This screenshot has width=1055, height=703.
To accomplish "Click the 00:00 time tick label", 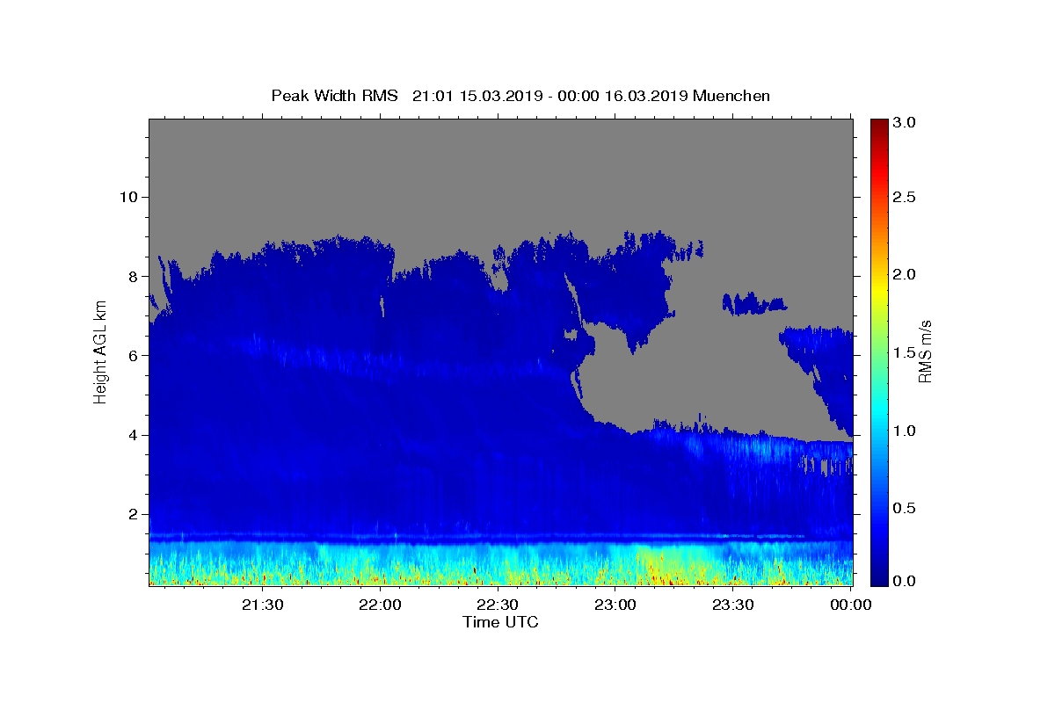I will coord(850,605).
